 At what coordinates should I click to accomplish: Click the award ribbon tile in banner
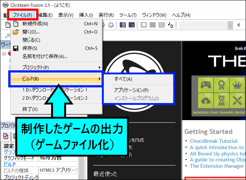click(221, 85)
